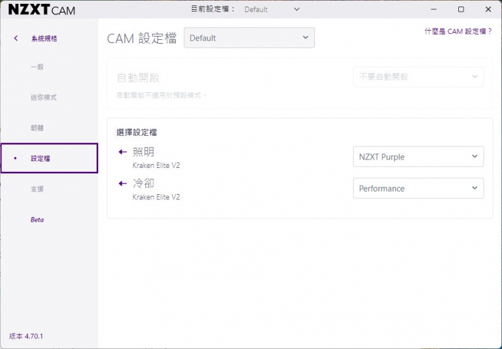Click the back chevron beside 系統規格
502x349 pixels.
click(16, 39)
